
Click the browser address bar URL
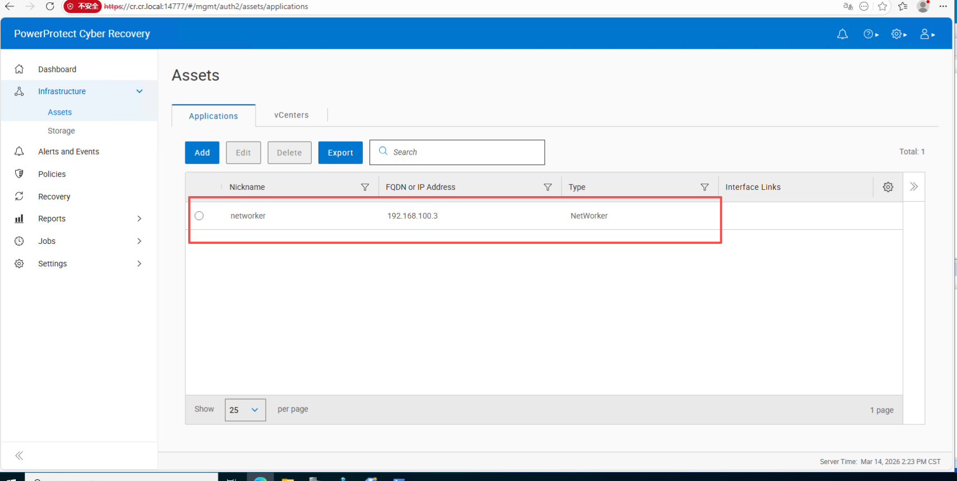[x=206, y=7]
